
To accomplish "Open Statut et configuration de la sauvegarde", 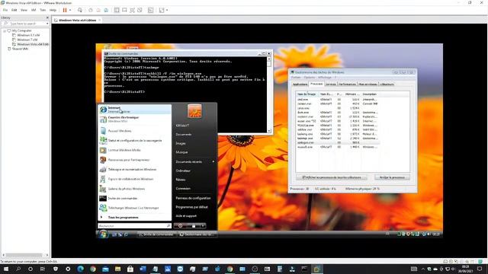I will point(135,140).
